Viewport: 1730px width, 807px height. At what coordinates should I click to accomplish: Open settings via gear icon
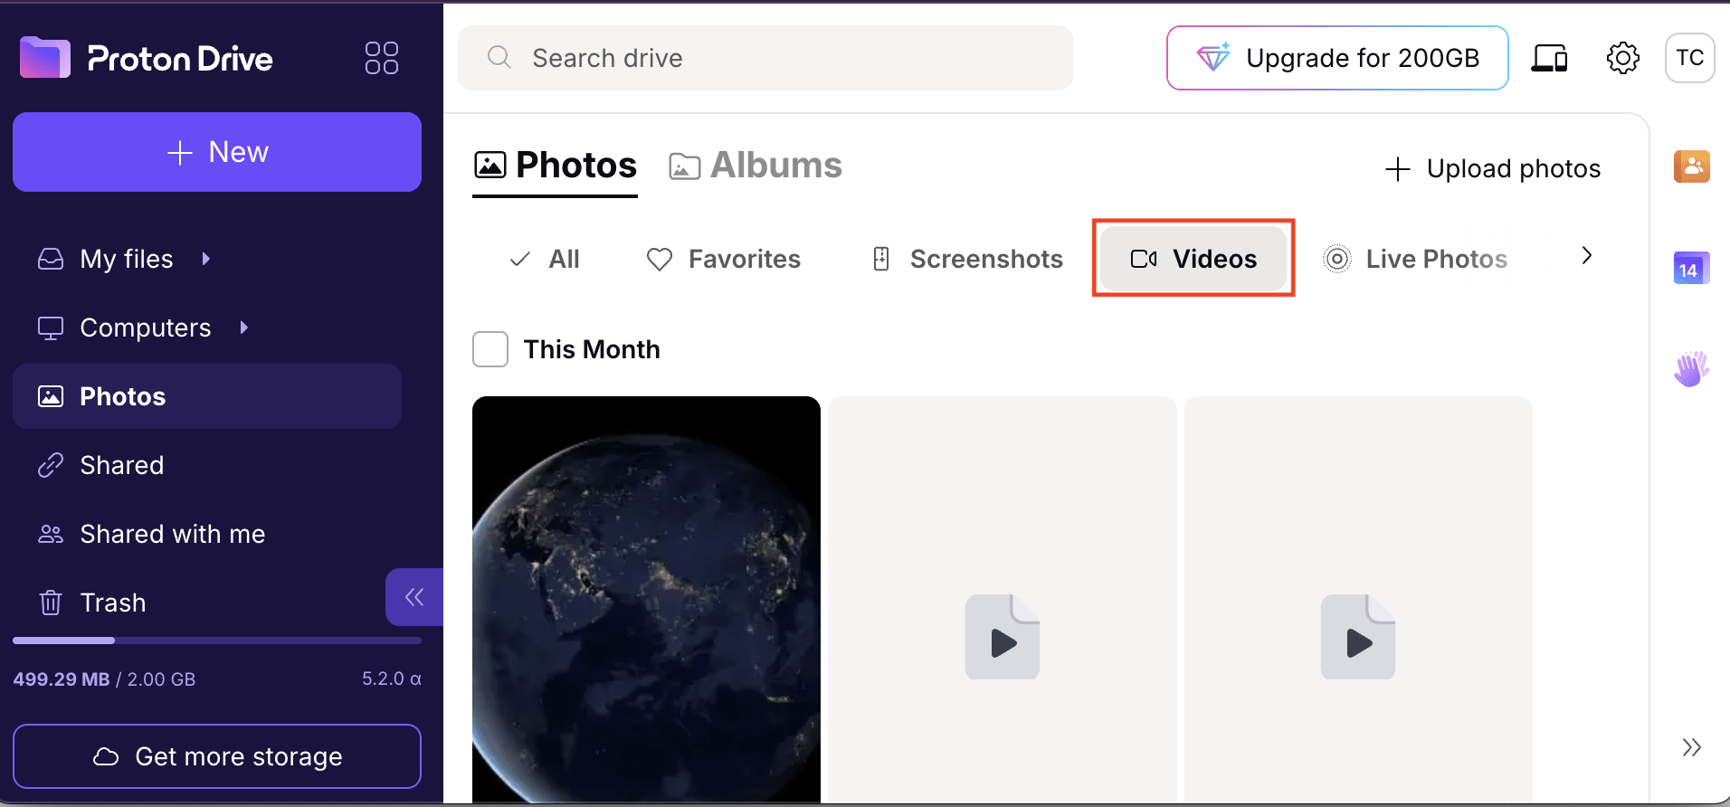1623,58
